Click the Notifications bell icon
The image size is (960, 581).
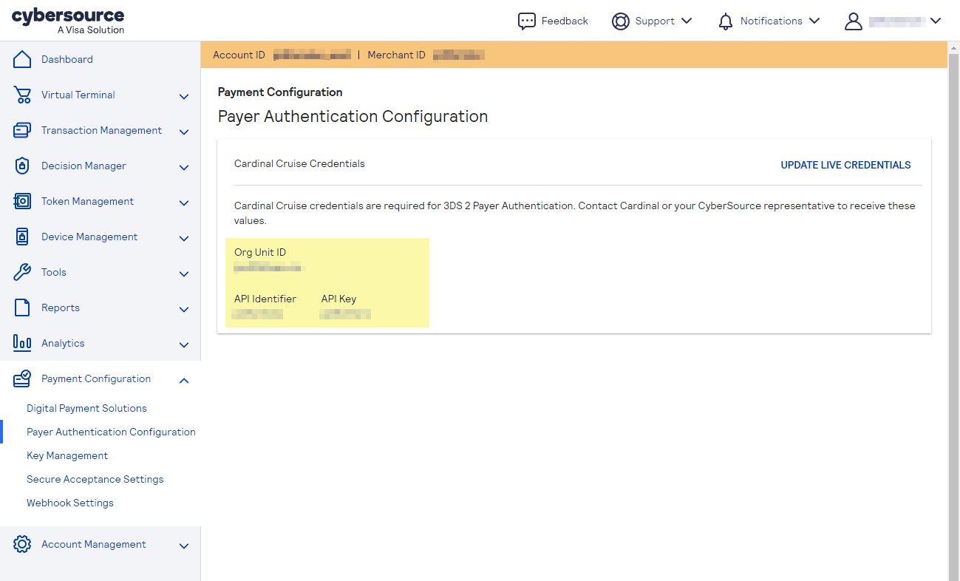tap(726, 21)
